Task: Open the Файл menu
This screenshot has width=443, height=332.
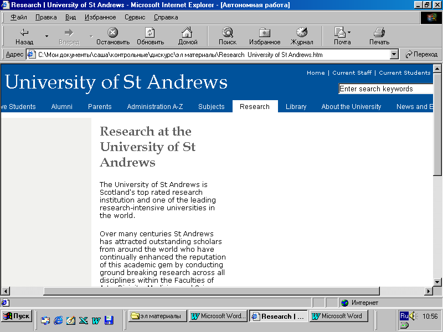Action: (x=18, y=17)
